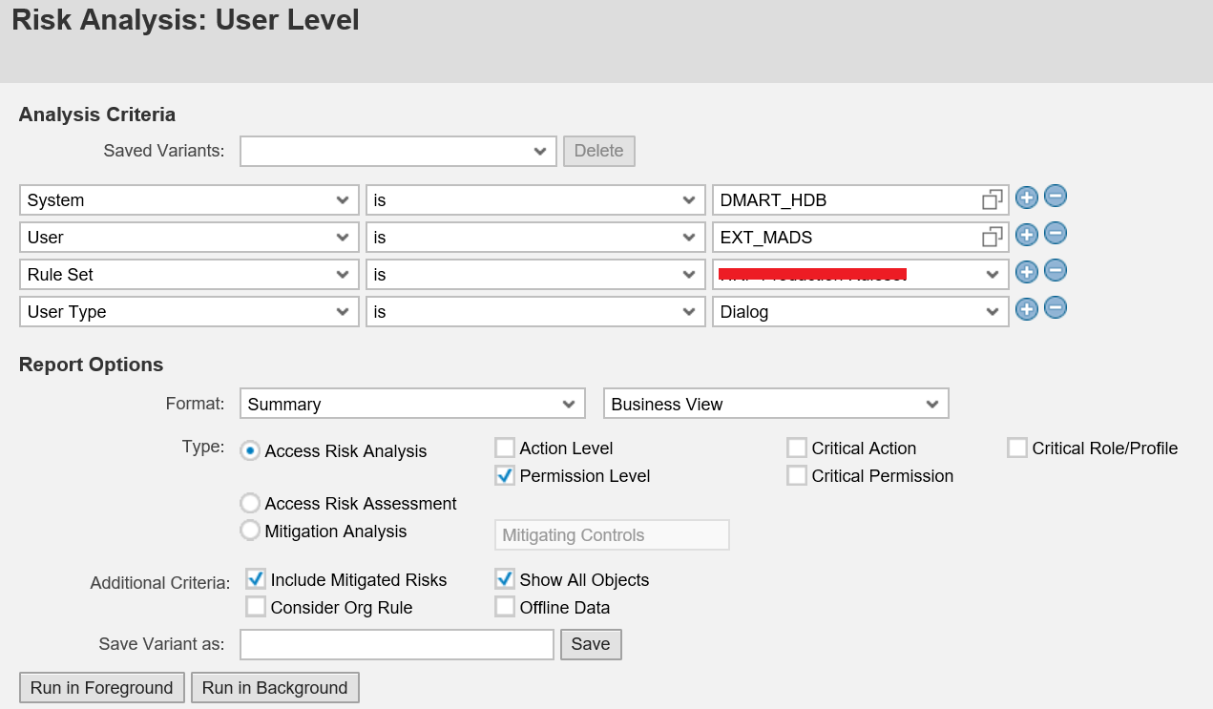Change the operator dropdown in Rule Set row
Viewport: 1213px width, 709px height.
[x=536, y=275]
